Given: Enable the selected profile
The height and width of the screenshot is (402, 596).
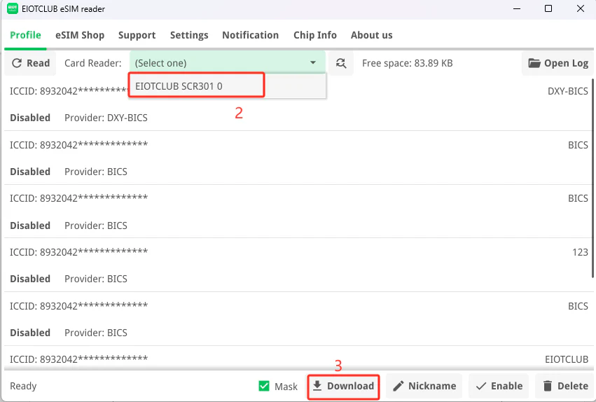Looking at the screenshot, I should (499, 386).
